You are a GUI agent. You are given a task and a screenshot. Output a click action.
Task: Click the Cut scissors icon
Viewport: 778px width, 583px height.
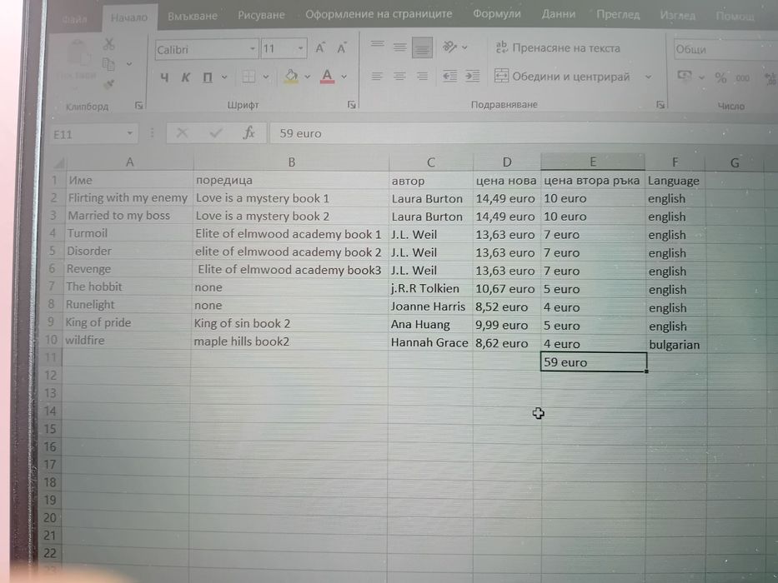click(x=108, y=45)
